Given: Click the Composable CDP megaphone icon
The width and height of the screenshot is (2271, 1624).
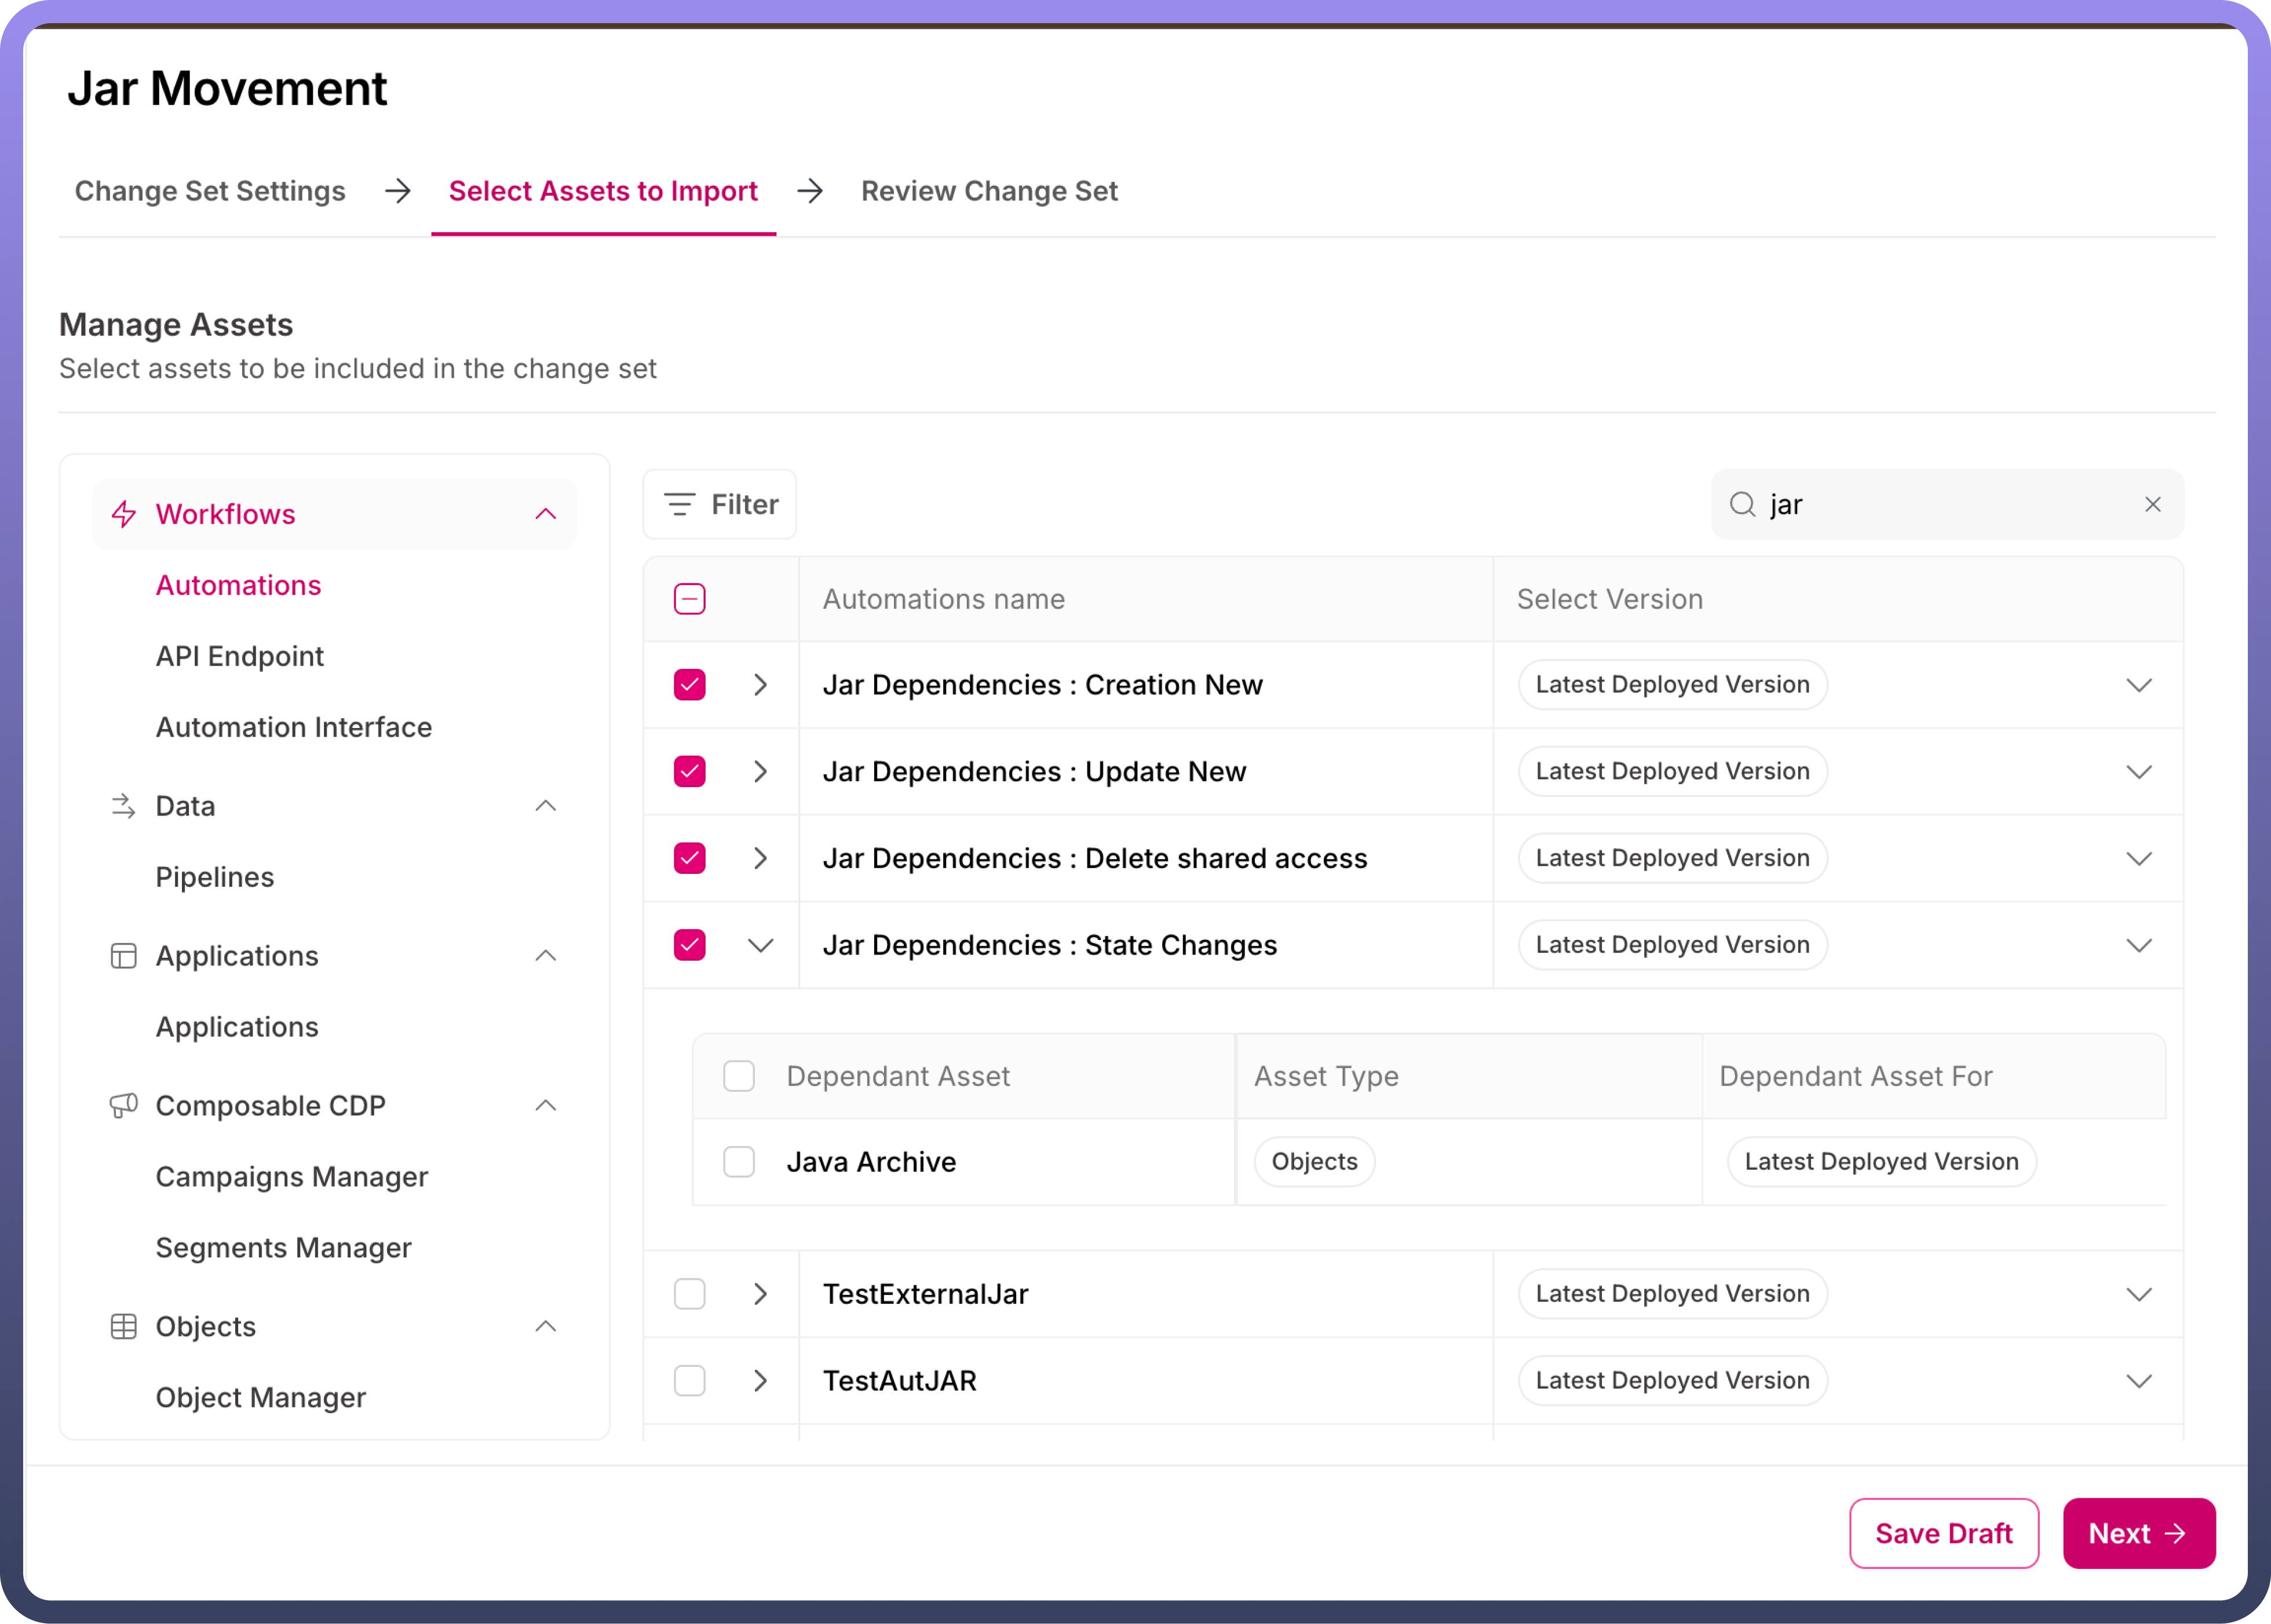Looking at the screenshot, I should [x=124, y=1106].
